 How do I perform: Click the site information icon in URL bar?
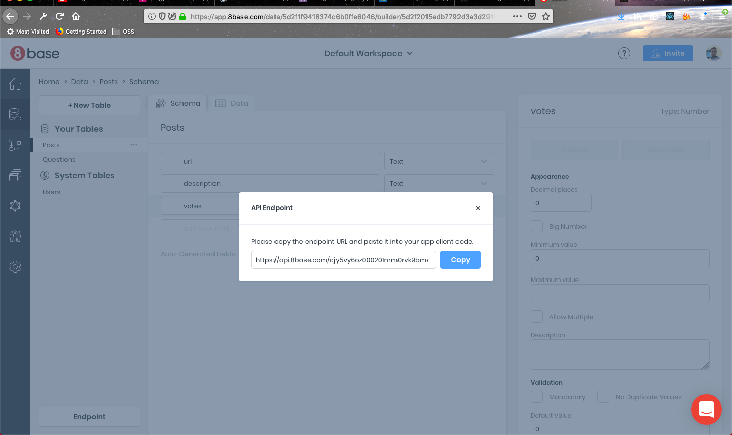click(x=151, y=16)
